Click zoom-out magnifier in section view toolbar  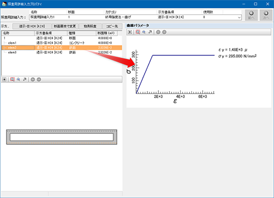19,80
